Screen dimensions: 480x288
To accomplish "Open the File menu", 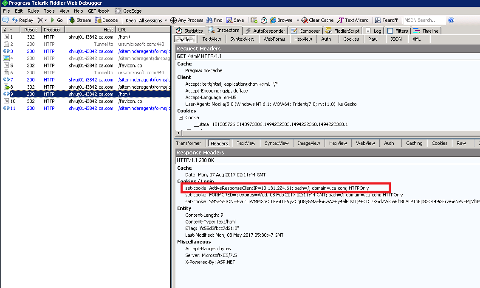I will coord(6,11).
